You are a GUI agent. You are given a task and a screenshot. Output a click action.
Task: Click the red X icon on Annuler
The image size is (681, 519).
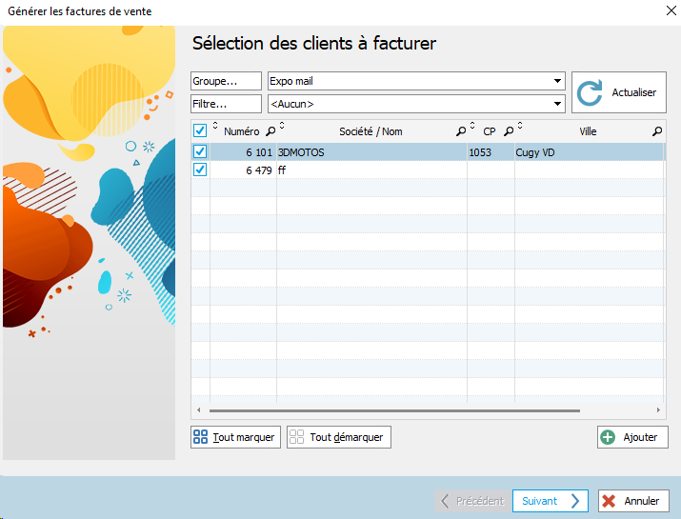[609, 501]
